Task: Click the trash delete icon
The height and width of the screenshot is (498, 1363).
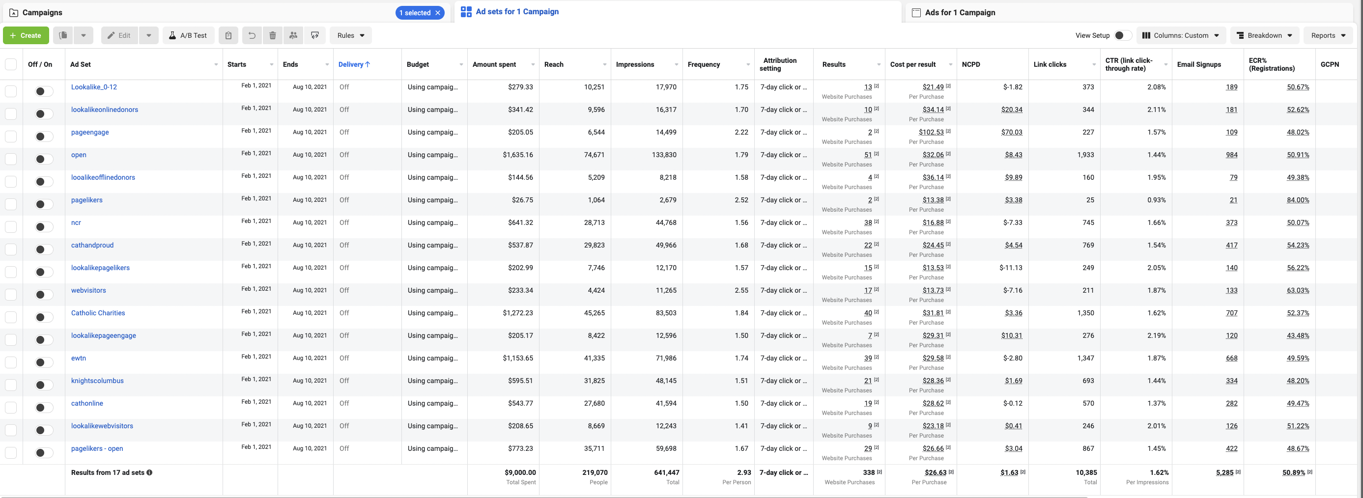Action: click(x=273, y=35)
